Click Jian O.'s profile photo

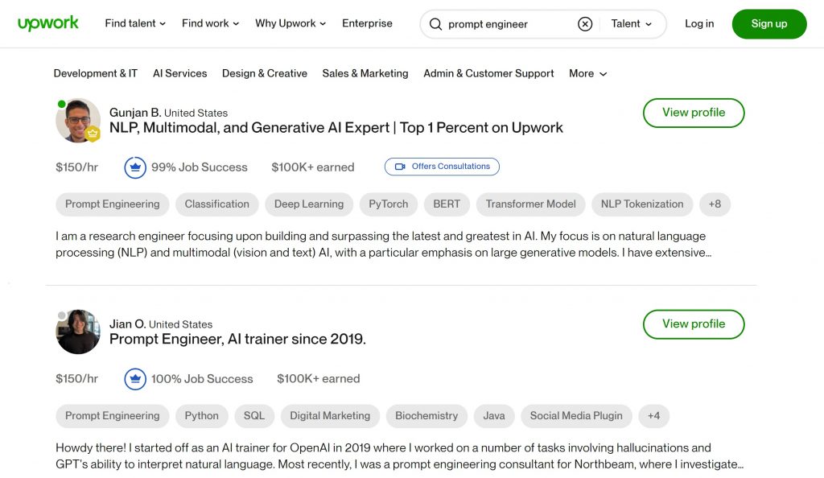(x=78, y=332)
